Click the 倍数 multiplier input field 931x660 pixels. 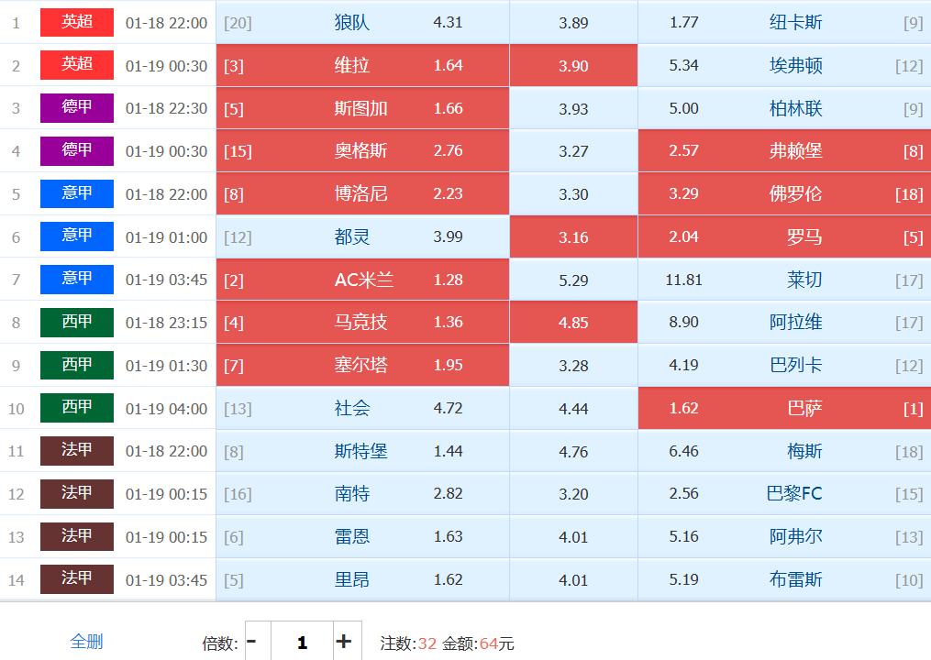(x=301, y=642)
